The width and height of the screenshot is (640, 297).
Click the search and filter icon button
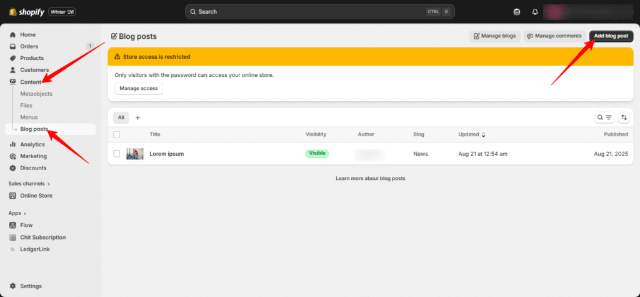(604, 118)
